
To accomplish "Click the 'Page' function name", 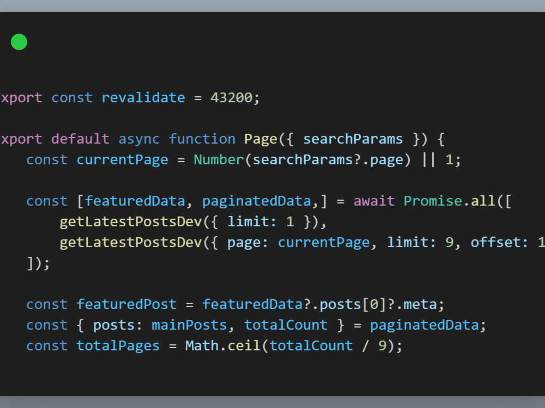I will pyautogui.click(x=261, y=139).
